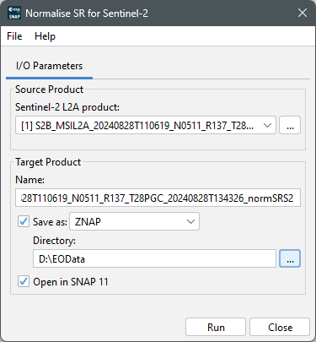The height and width of the screenshot is (342, 316).
Task: Open the File menu
Action: tap(14, 36)
